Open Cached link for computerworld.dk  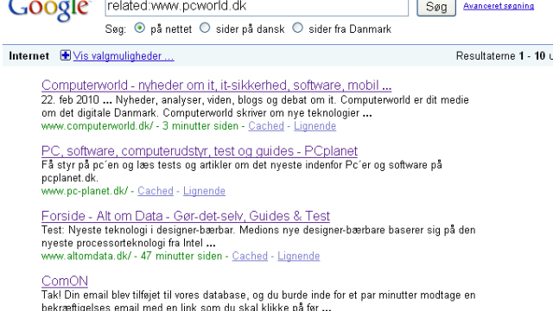point(266,126)
